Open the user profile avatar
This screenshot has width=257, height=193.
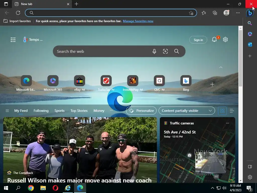226,13
